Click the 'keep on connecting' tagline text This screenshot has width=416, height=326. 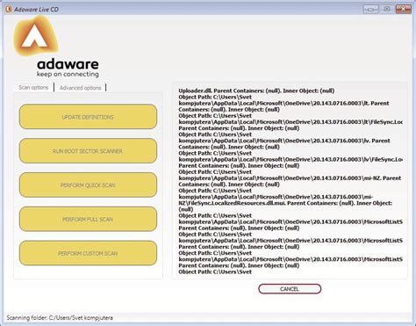[68, 74]
